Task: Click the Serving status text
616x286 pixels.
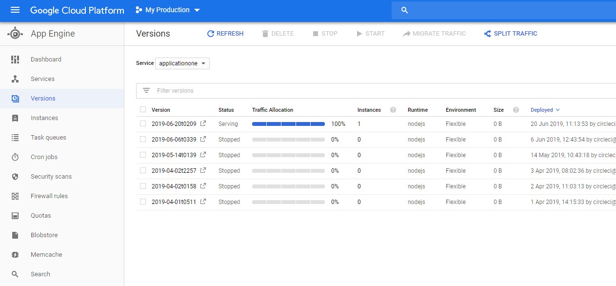Action: 228,124
